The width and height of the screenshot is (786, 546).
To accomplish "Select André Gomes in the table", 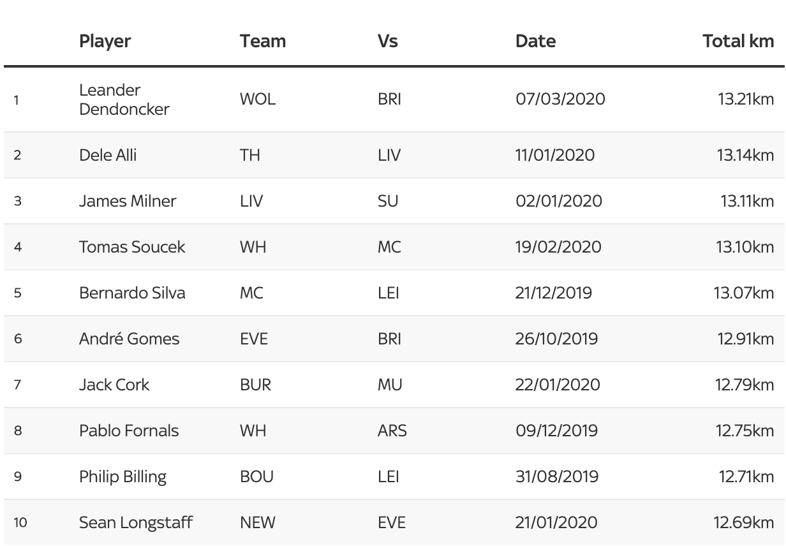I will [130, 339].
